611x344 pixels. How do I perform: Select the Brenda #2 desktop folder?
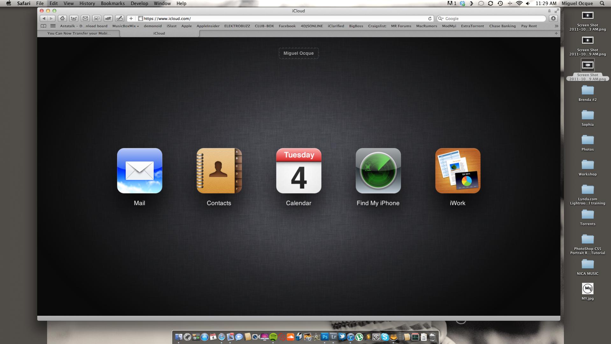[x=588, y=93]
